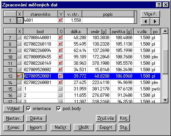Click direction value 301.2170
The image size is (171, 136).
tap(99, 89)
